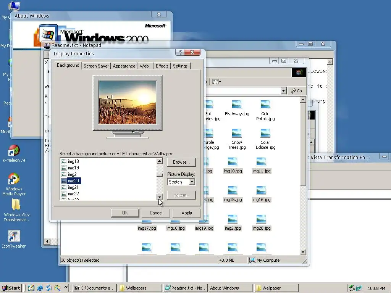The image size is (391, 293).
Task: Click Explorer file pane scroll down arrow
Action: 303,252
